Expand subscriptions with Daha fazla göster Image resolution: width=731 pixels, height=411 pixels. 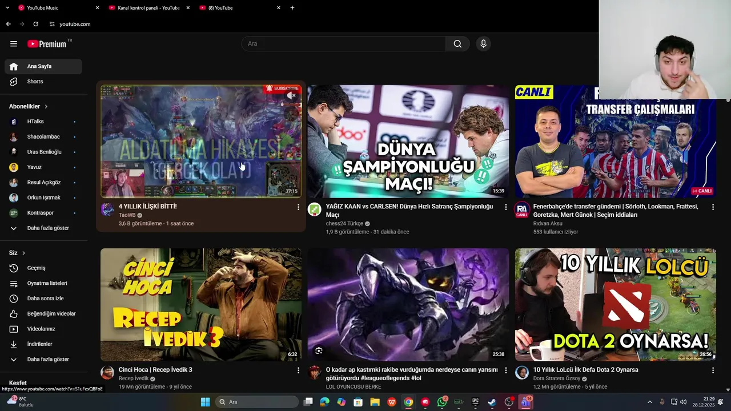(x=43, y=228)
